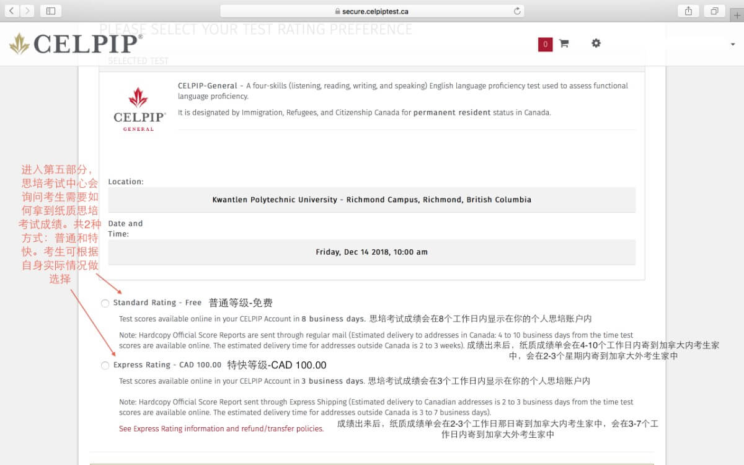Click the Kwantlen Polytechnic University location text
Viewport: 744px width, 465px height.
[372, 200]
